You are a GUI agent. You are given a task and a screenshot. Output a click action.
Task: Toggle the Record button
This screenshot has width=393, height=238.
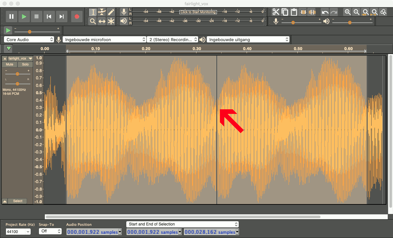click(77, 16)
